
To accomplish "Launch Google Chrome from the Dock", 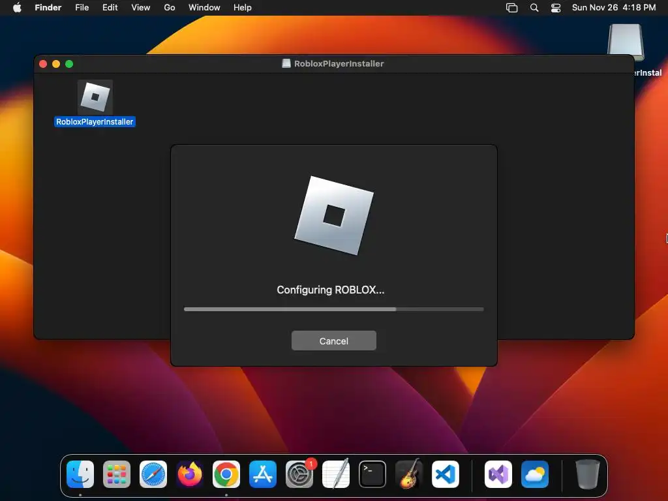I will pos(226,474).
